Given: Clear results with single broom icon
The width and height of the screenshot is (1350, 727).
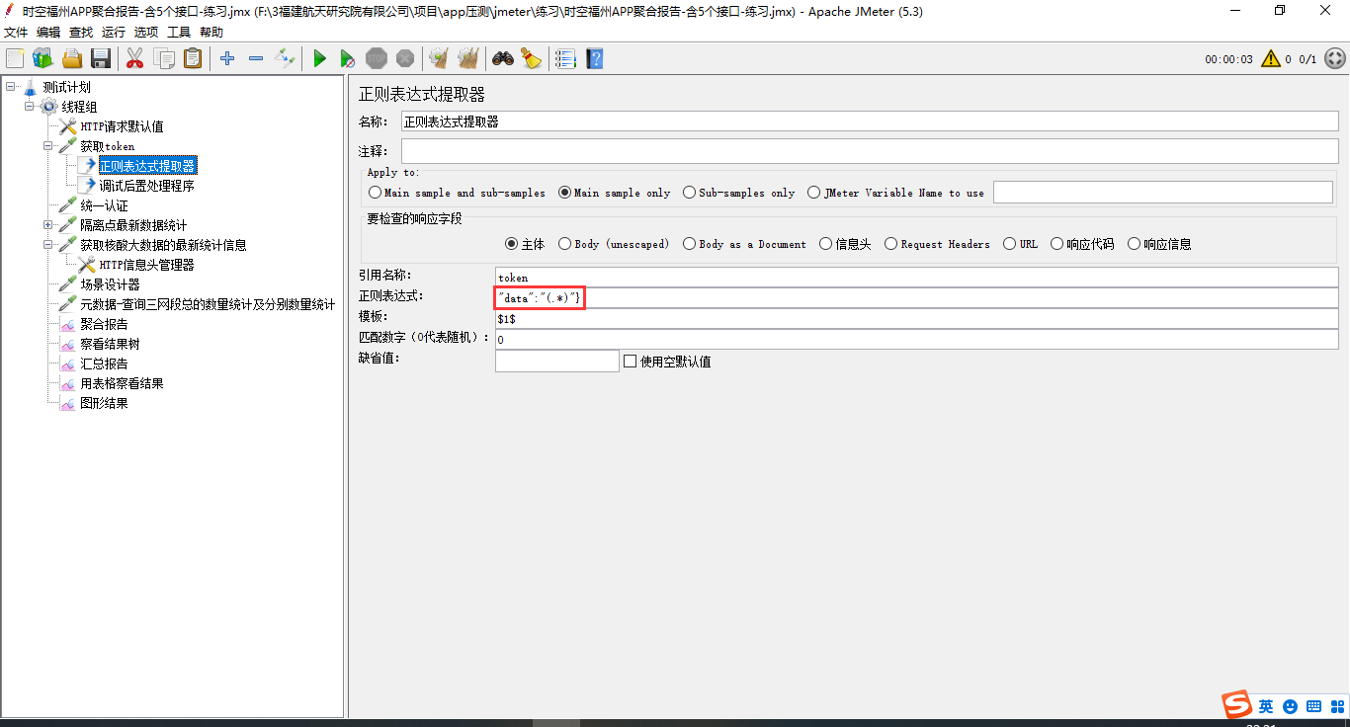Looking at the screenshot, I should (x=439, y=59).
